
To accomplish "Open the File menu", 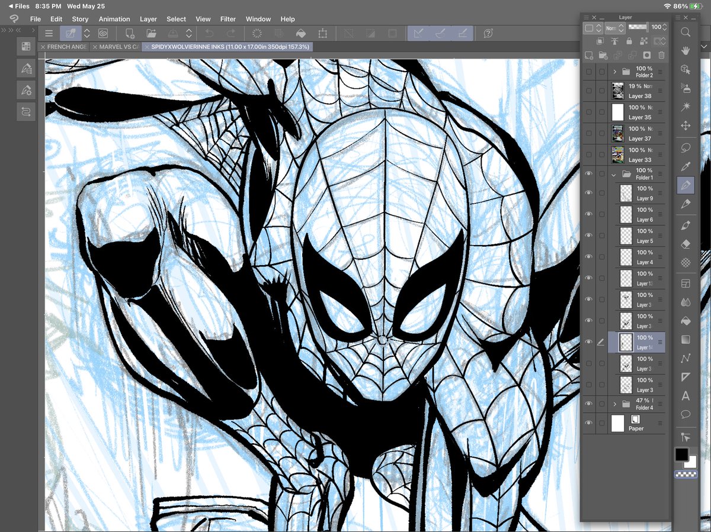I will [x=36, y=19].
